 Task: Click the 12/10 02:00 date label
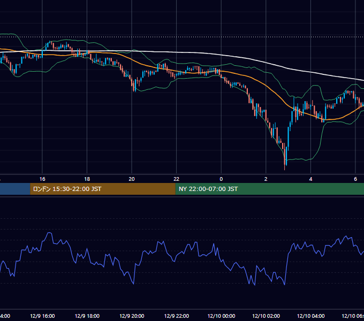(x=266, y=316)
